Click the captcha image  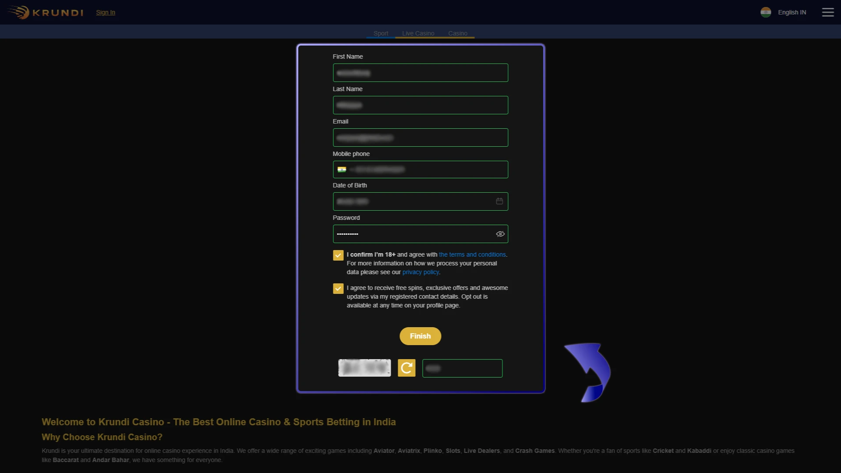364,368
